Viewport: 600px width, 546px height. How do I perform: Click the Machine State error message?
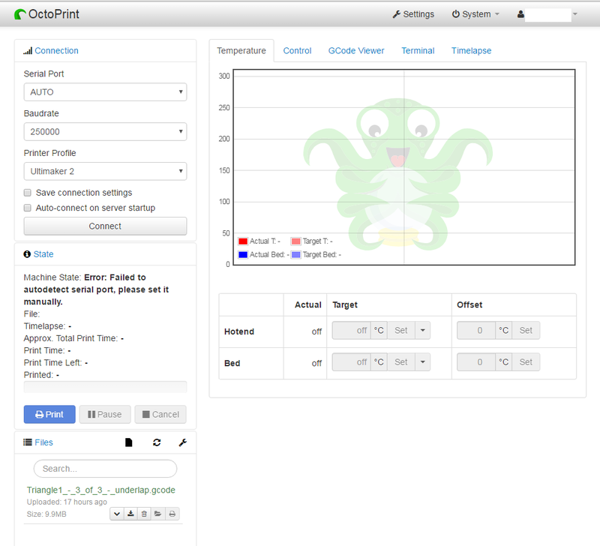(96, 289)
